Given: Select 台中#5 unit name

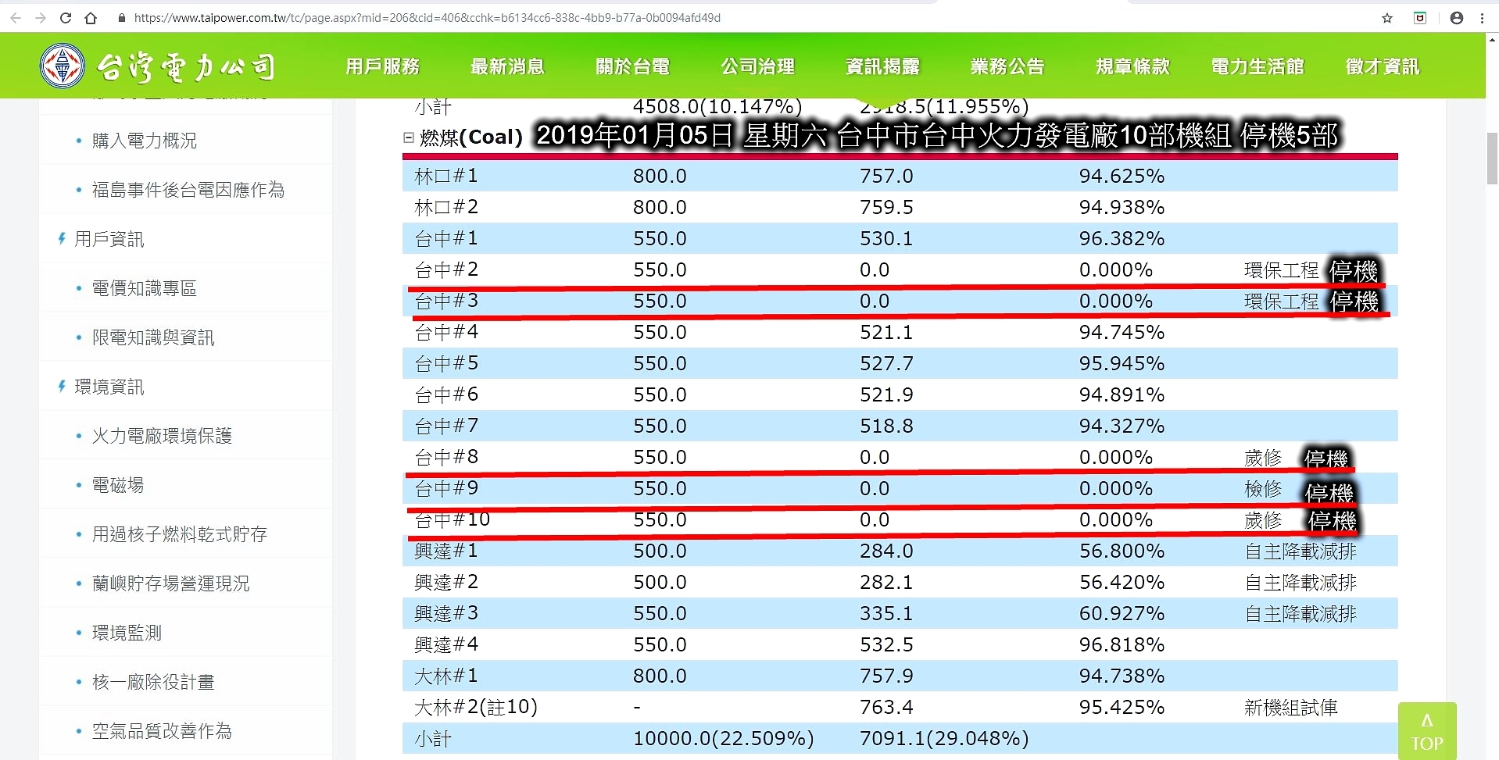Looking at the screenshot, I should pyautogui.click(x=446, y=363).
